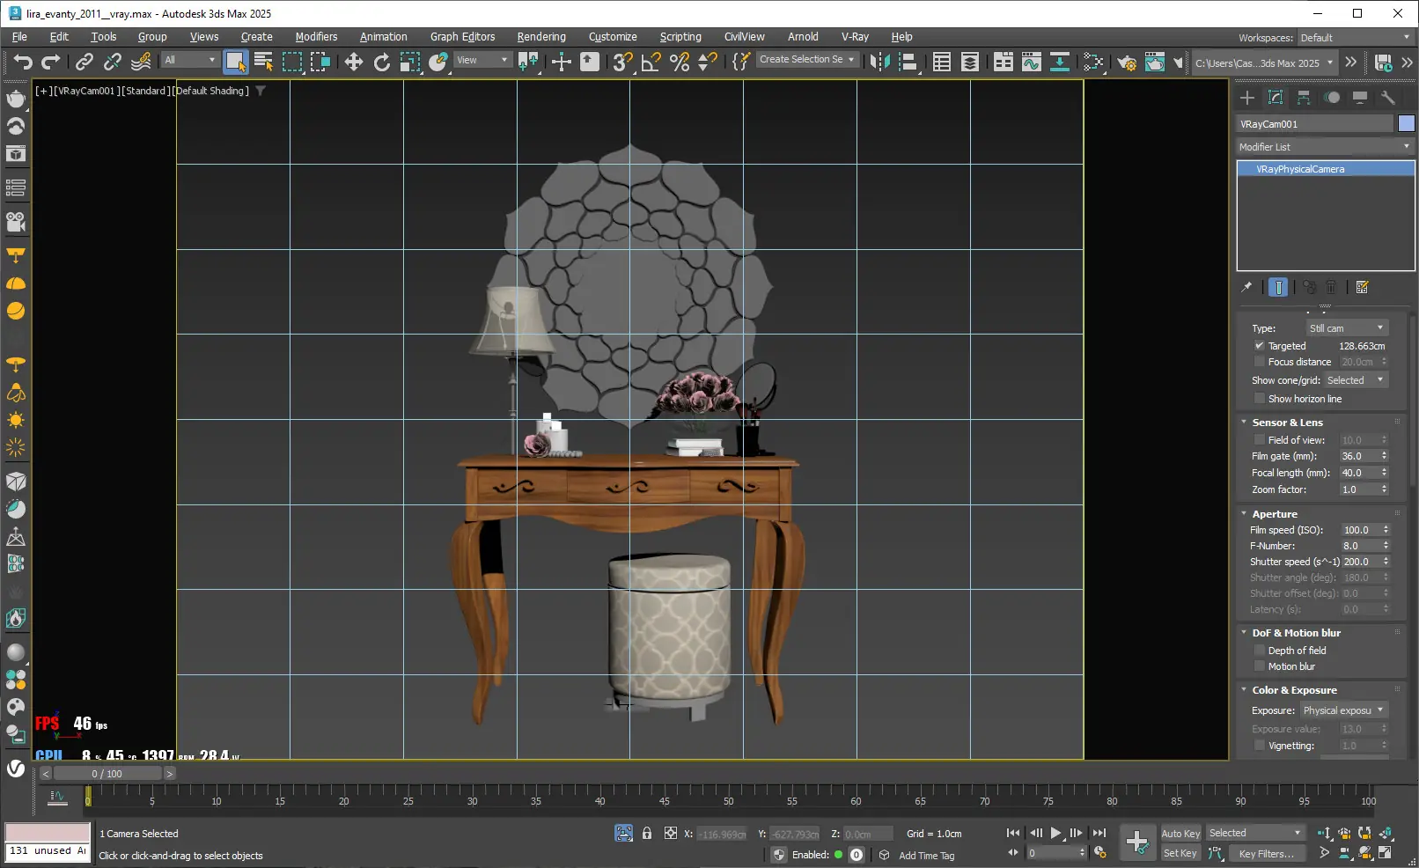The width and height of the screenshot is (1419, 868).
Task: Click the Undo arrow icon
Action: (x=23, y=62)
